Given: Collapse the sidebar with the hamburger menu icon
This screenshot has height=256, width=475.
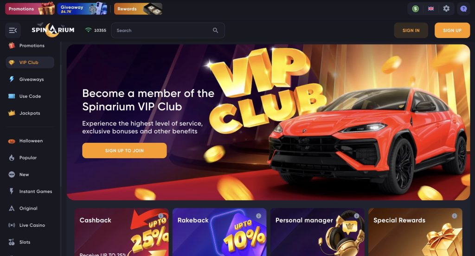Looking at the screenshot, I should 13,30.
